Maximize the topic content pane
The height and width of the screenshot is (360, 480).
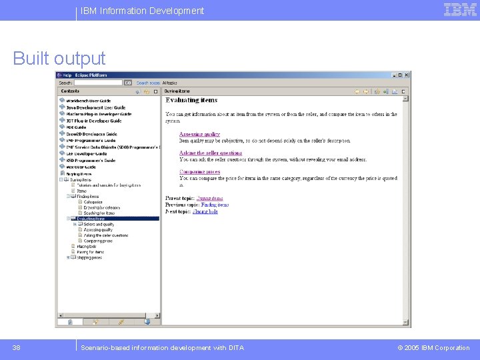click(403, 91)
